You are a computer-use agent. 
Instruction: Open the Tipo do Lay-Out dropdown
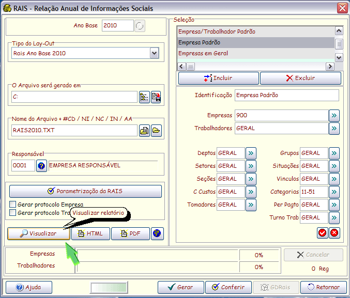[x=155, y=53]
